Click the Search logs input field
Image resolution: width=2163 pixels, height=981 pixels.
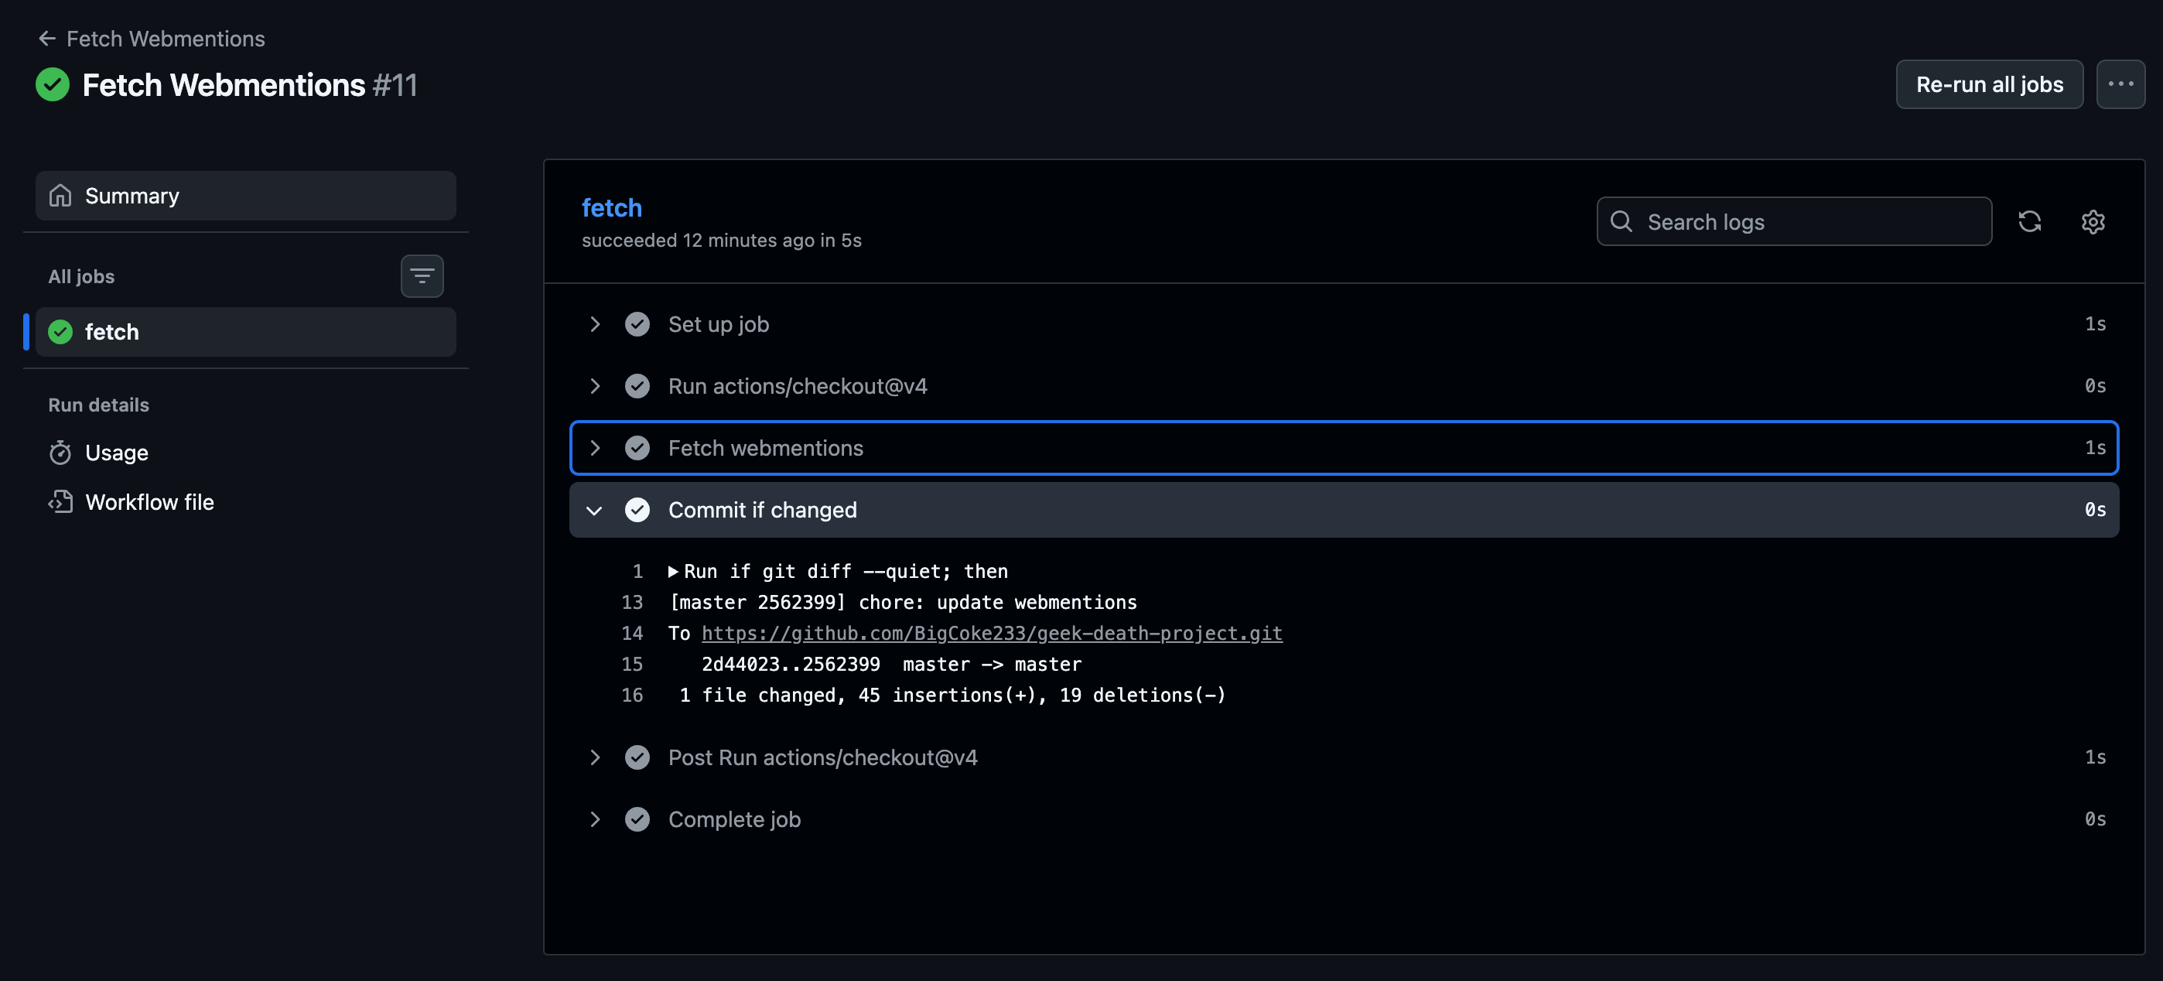(x=1806, y=222)
